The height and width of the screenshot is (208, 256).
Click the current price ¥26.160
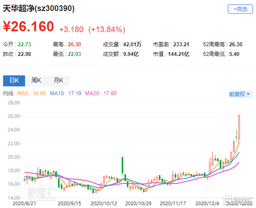(x=29, y=26)
